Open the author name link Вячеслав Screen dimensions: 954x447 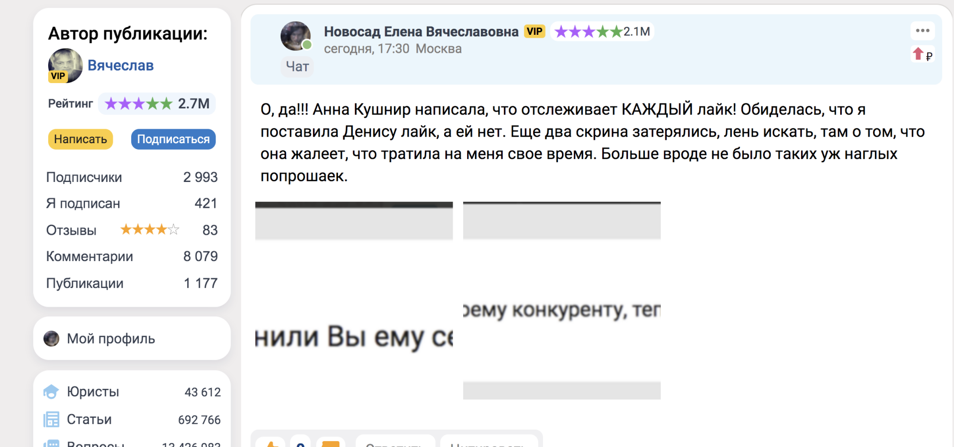[x=121, y=66]
